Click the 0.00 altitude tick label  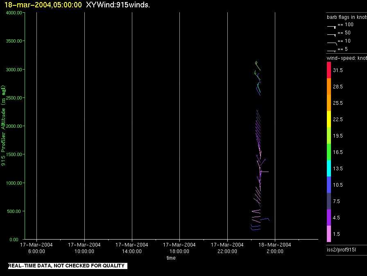14,240
